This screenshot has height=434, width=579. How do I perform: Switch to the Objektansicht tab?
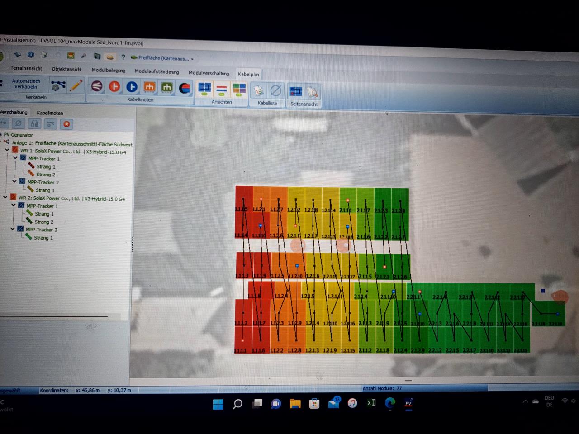[66, 69]
